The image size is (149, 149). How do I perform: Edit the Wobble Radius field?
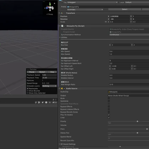click(x=129, y=75)
